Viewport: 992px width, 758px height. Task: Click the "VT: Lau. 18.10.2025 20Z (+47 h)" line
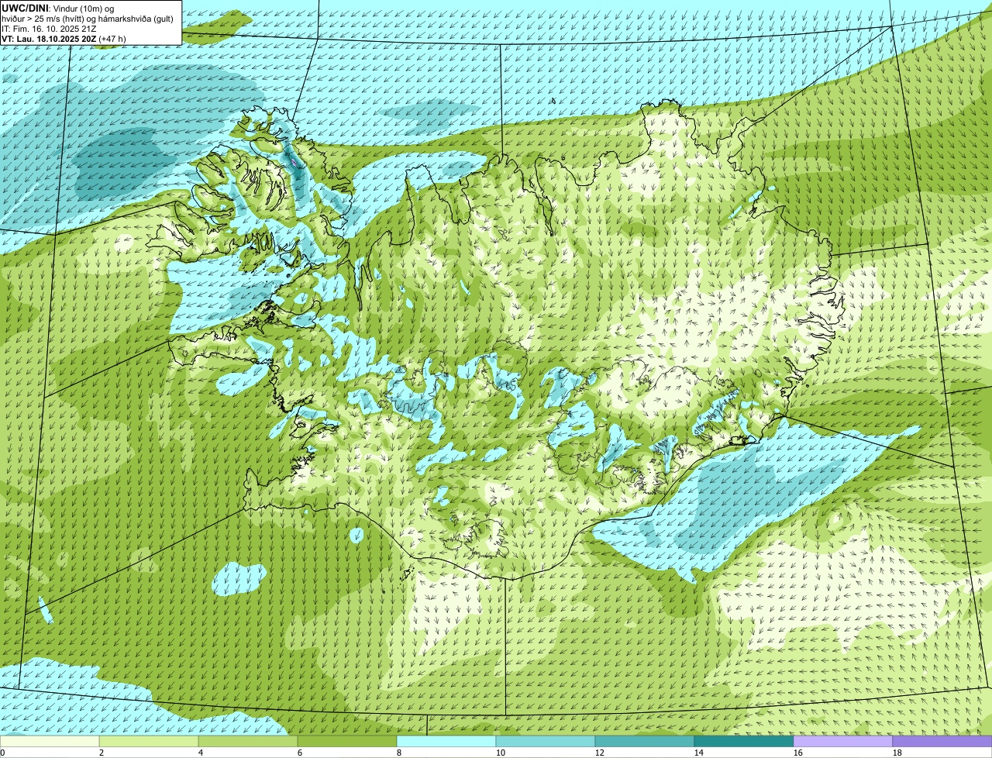[64, 38]
